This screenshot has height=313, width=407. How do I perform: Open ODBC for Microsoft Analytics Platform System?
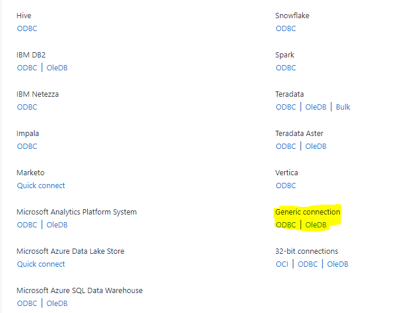tap(27, 224)
